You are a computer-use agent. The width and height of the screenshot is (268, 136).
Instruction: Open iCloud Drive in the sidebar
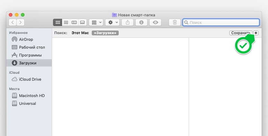(29, 79)
